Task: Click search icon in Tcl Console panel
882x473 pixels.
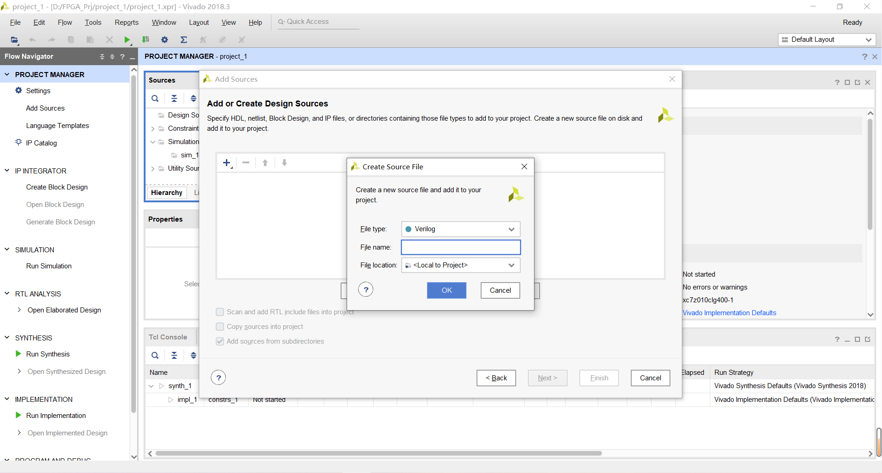Action: click(x=155, y=355)
